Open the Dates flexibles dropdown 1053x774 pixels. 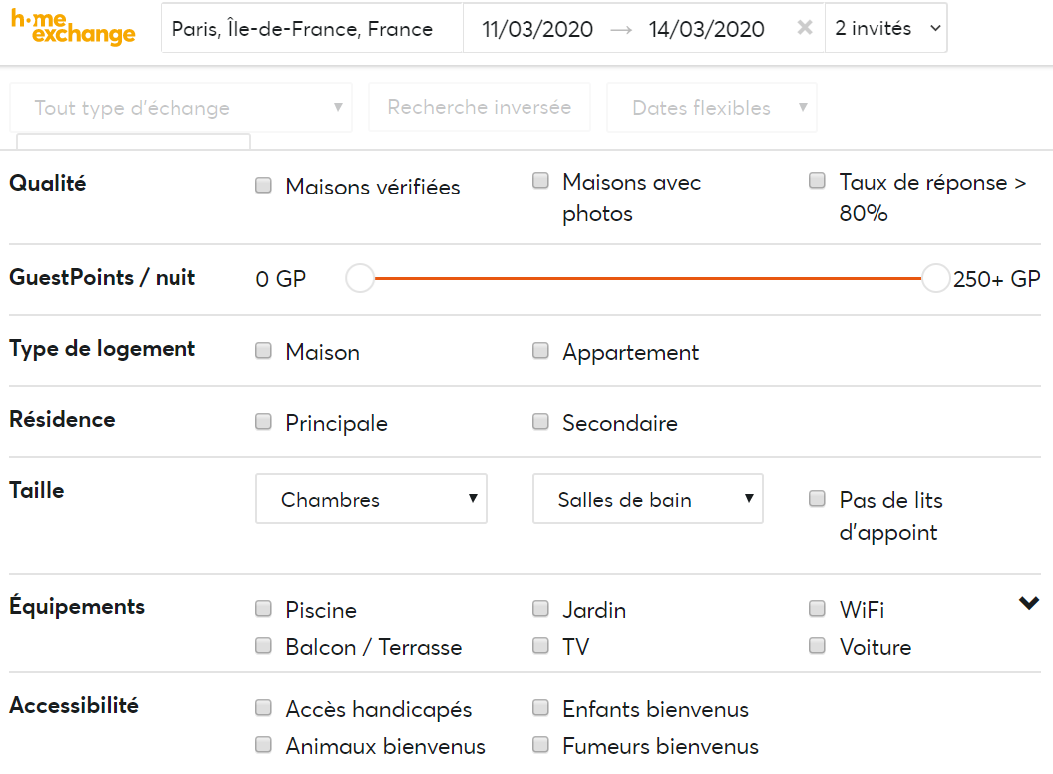tap(711, 107)
